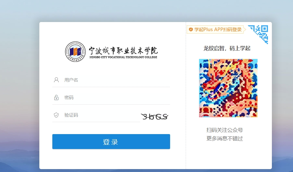Click the 龙纹启智,码上学起 heading
Image resolution: width=293 pixels, height=172 pixels.
[227, 48]
